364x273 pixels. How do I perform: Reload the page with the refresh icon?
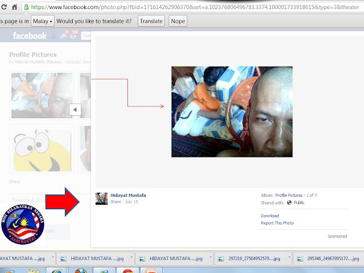[4, 7]
